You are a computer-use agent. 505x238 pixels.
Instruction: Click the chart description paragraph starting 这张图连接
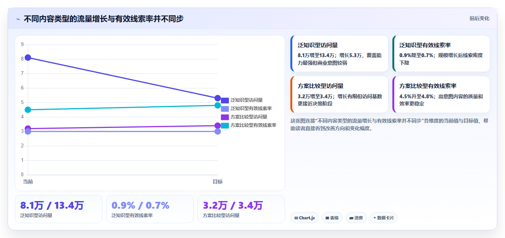pos(389,125)
